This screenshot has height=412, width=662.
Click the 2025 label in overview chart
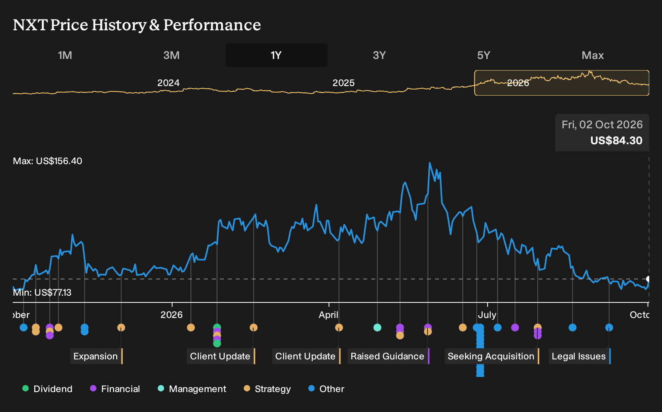(343, 83)
